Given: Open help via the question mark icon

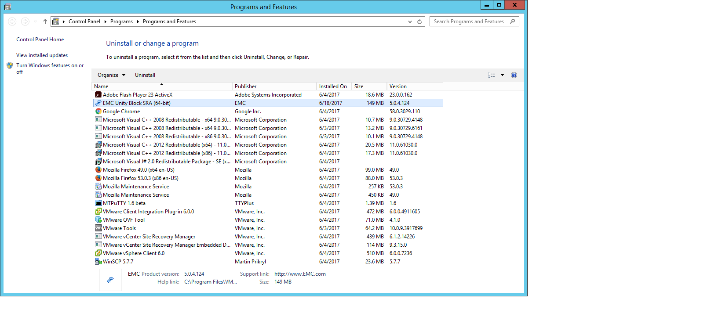Looking at the screenshot, I should point(514,75).
